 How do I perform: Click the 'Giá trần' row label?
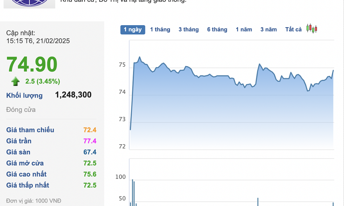[x=19, y=141]
